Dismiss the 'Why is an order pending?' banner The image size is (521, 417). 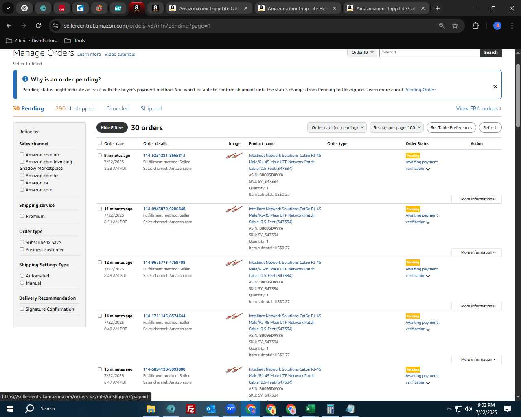(x=495, y=86)
